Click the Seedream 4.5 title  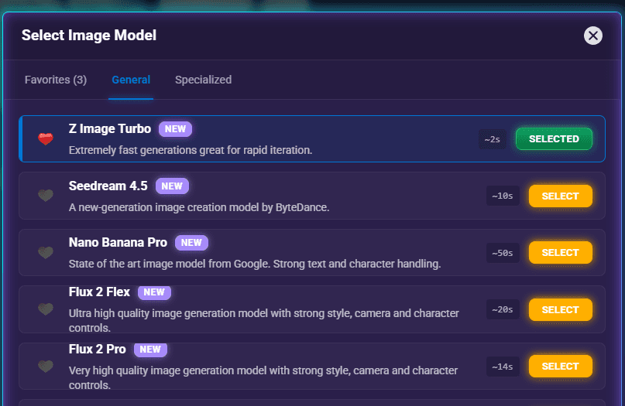[x=108, y=186]
